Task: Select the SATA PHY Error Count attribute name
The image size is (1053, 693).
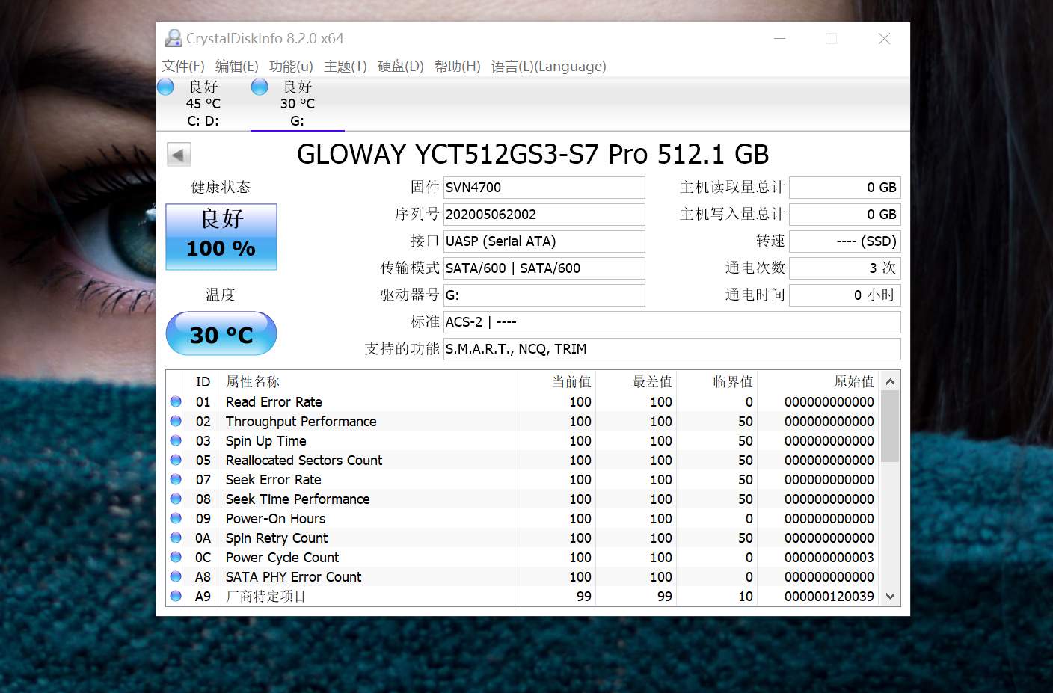Action: coord(293,576)
